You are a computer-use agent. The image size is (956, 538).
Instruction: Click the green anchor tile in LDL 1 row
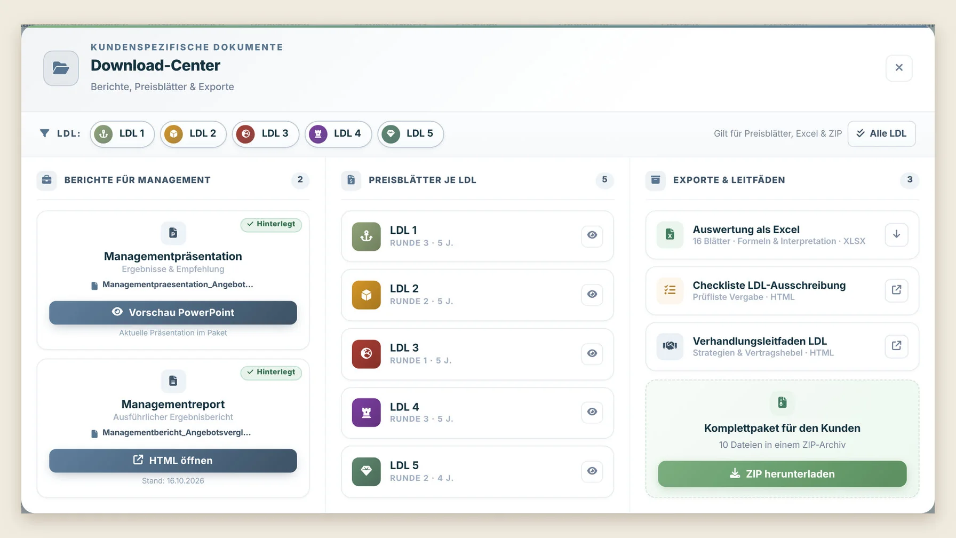point(367,236)
